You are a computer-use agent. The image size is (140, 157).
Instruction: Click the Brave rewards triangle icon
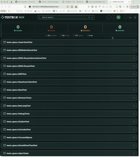pyautogui.click(x=76, y=7)
